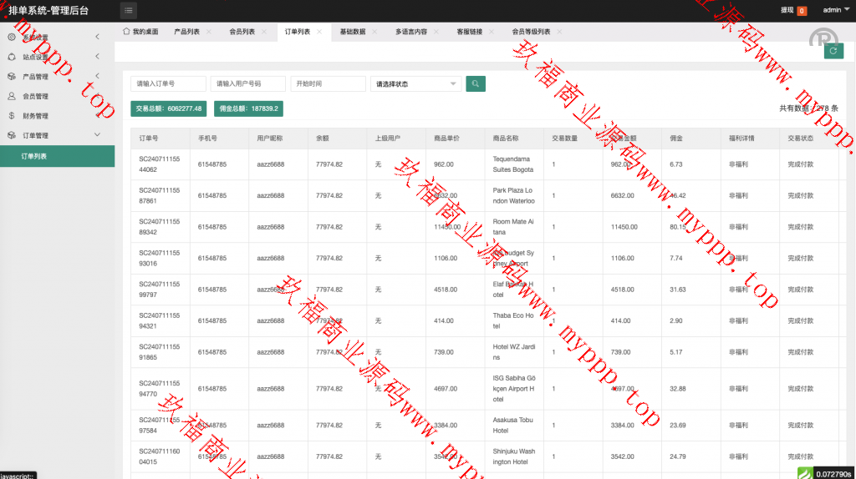Switch to the 多语言内容 tab
856x479 pixels.
pyautogui.click(x=411, y=32)
